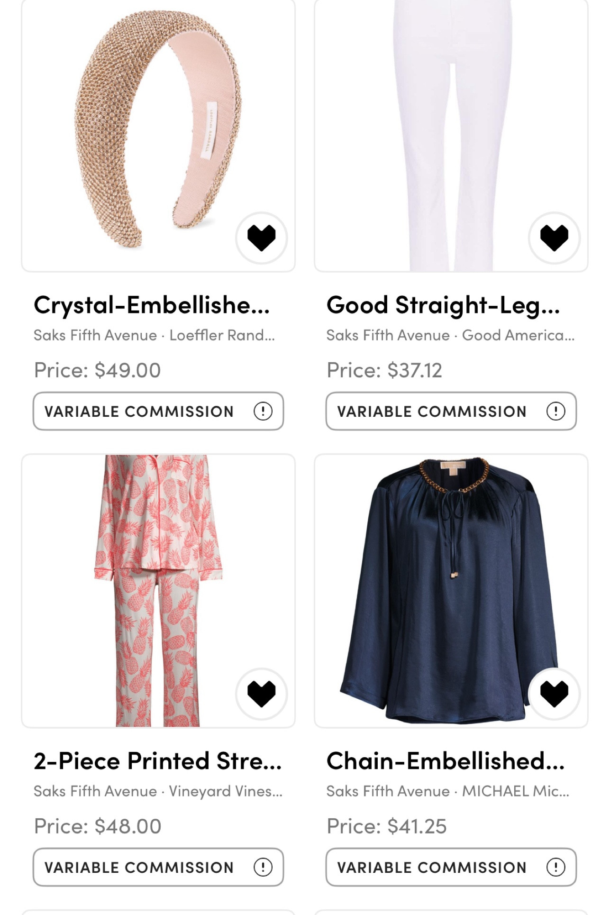View commission details for the printed pajamas
Image resolution: width=610 pixels, height=915 pixels.
(264, 867)
